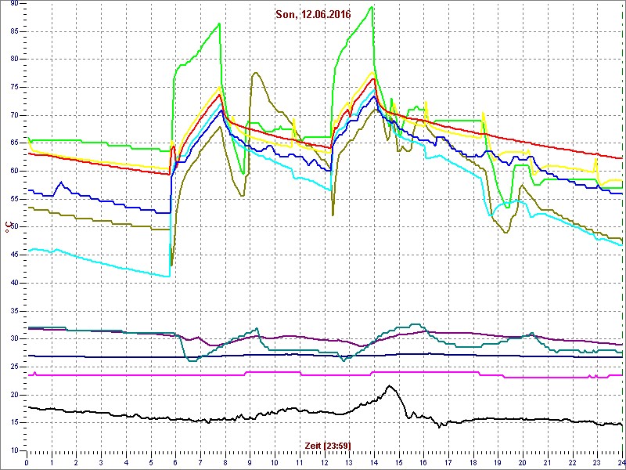Click hour '21' on the time axis
This screenshot has width=626, height=470.
pos(548,461)
